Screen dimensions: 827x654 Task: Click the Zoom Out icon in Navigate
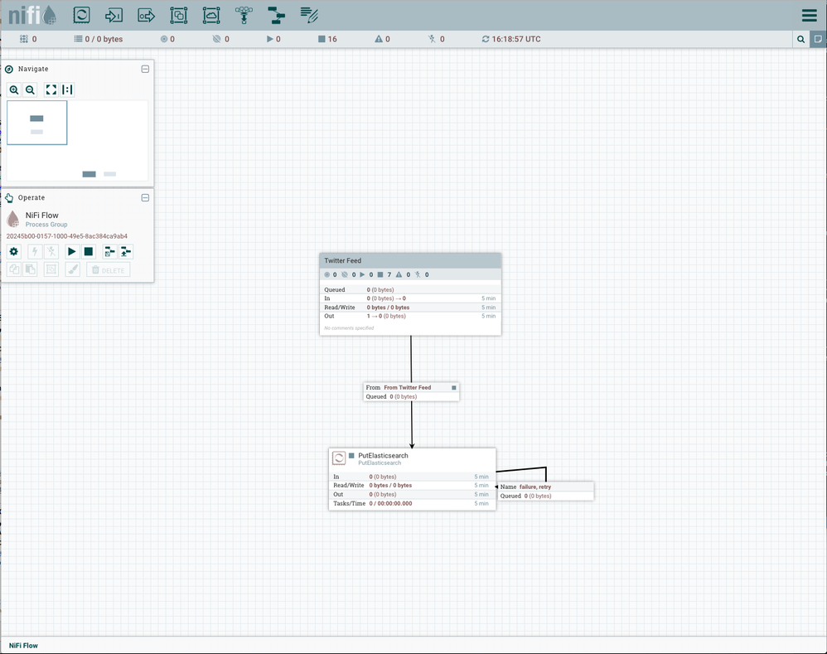click(x=31, y=90)
